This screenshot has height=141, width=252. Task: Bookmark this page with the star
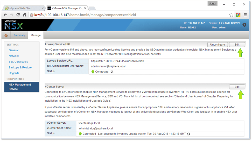[231, 15]
